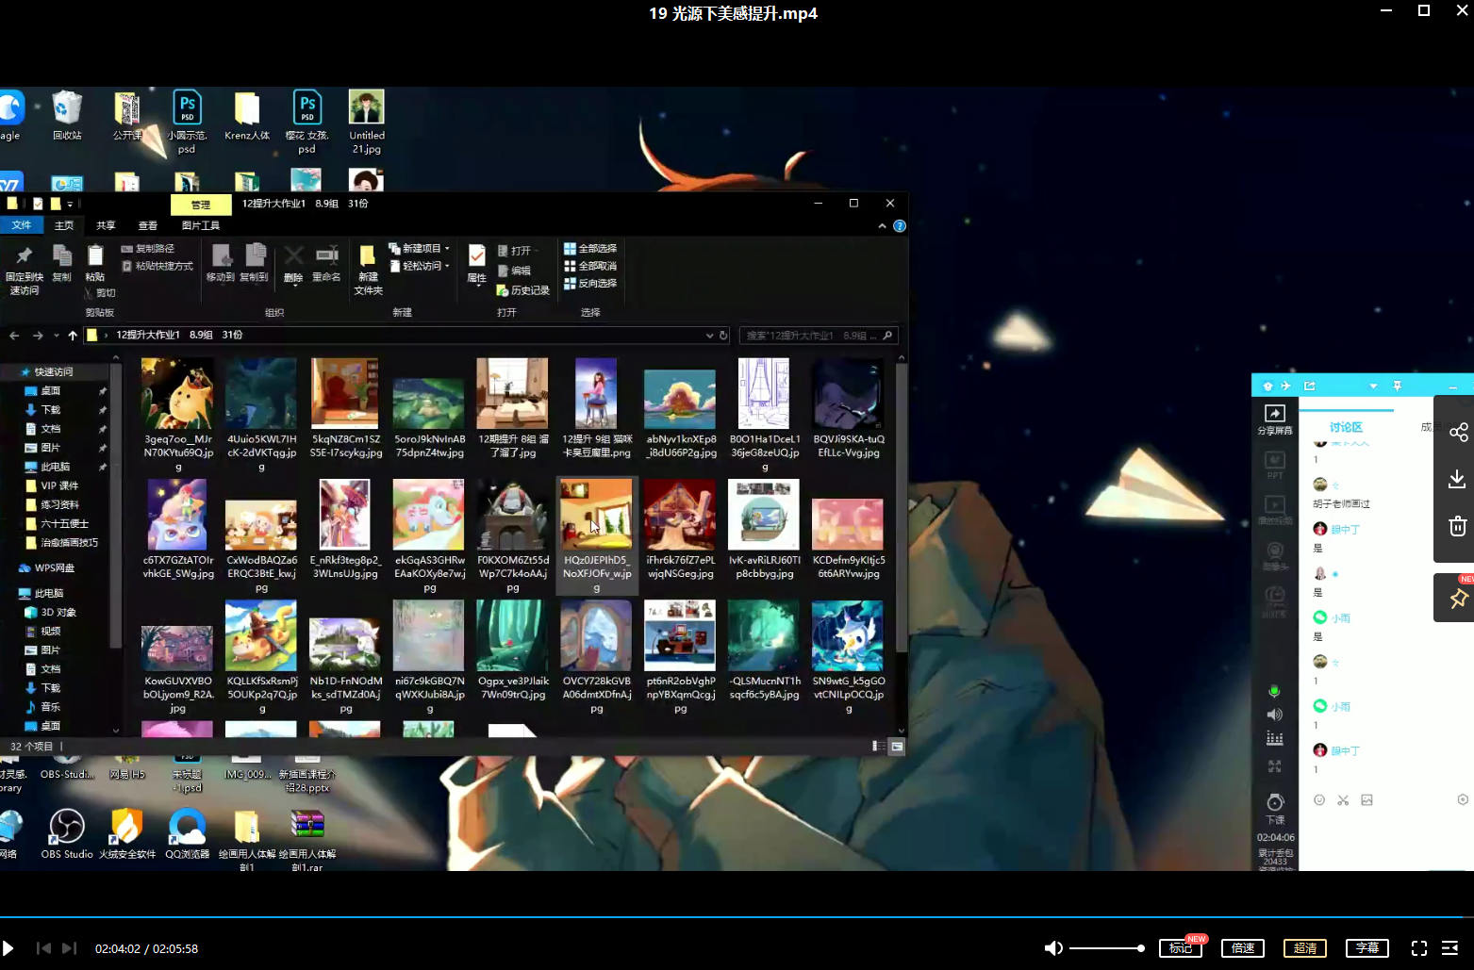Click the 全部选择 select-all button
Image resolution: width=1474 pixels, height=970 pixels.
coord(590,249)
